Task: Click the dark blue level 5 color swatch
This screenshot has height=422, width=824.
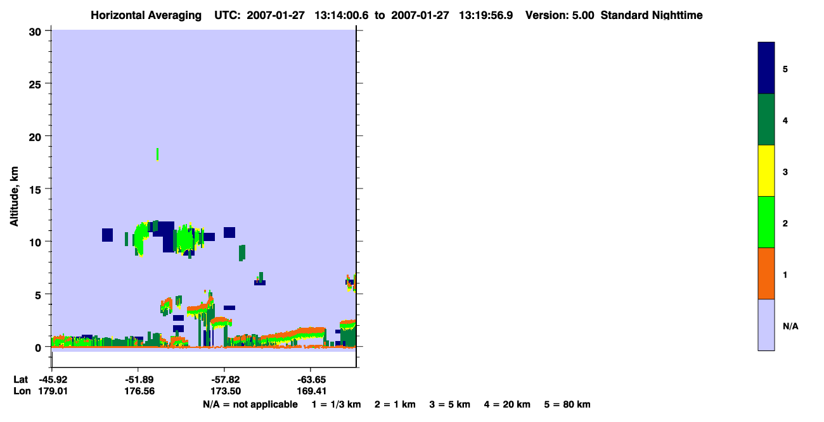Action: point(766,68)
